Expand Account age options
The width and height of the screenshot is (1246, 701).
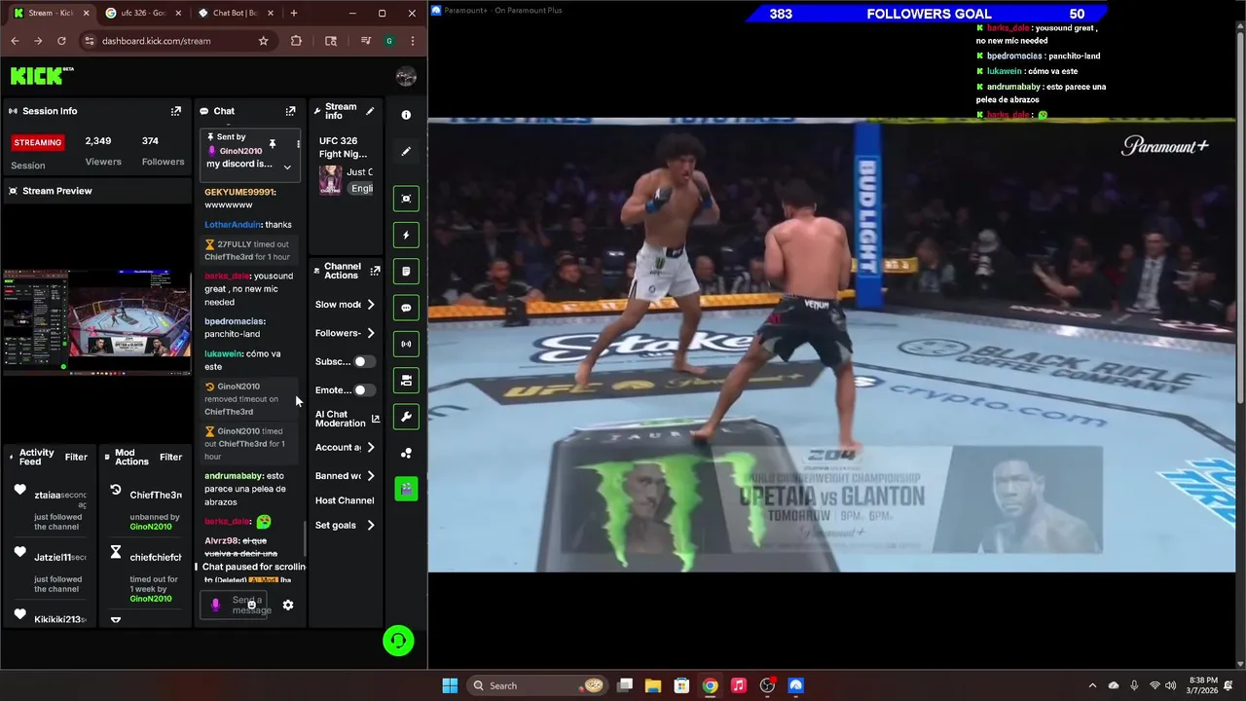tap(371, 448)
